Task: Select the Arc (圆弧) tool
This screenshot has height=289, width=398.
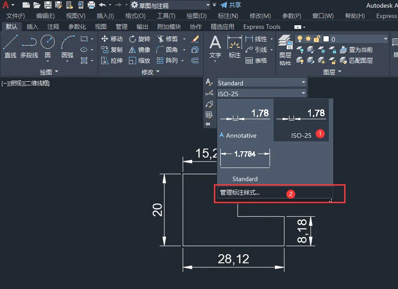Action: (x=67, y=47)
